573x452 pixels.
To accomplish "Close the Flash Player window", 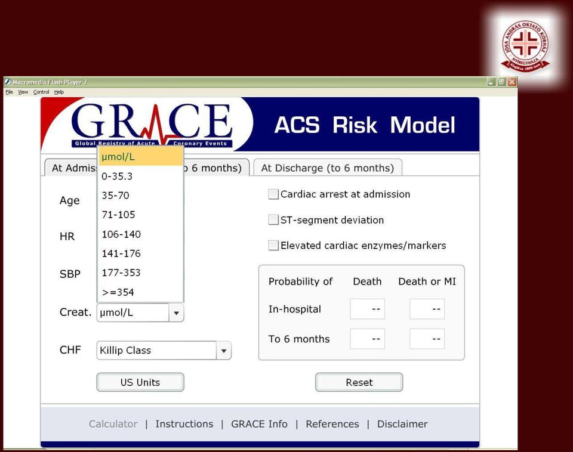I will (x=512, y=82).
